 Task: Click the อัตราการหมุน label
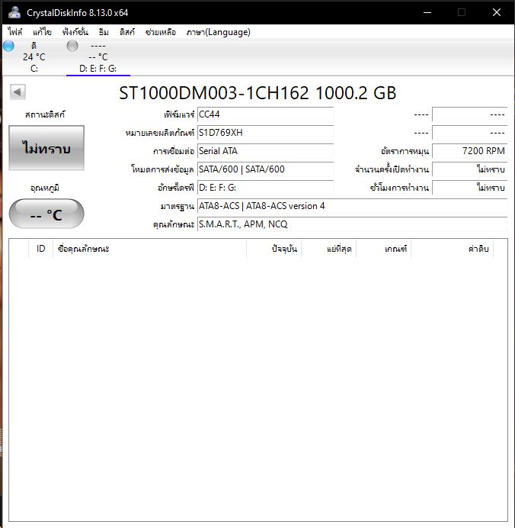(x=405, y=151)
